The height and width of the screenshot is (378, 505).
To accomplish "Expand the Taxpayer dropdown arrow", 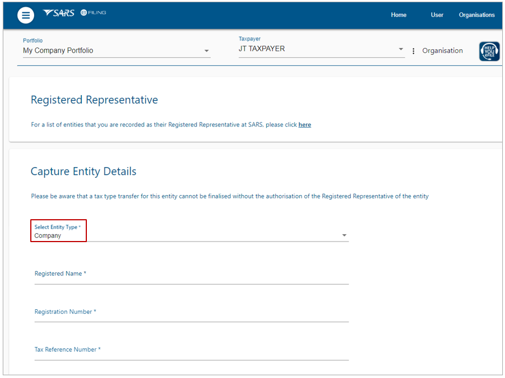I will tap(401, 49).
